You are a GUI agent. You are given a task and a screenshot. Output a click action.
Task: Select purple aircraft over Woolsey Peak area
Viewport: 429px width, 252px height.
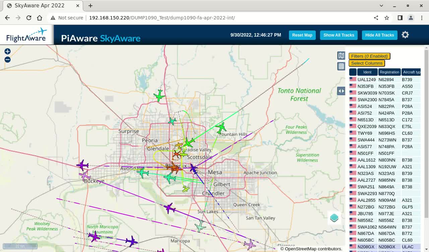(x=94, y=236)
